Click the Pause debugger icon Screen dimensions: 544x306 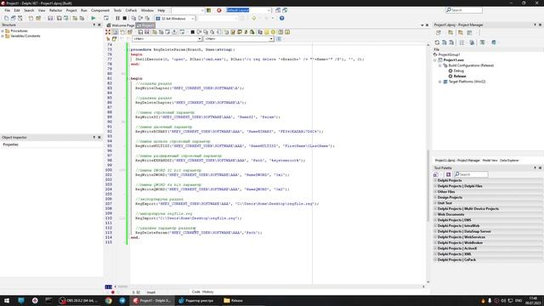(117, 18)
